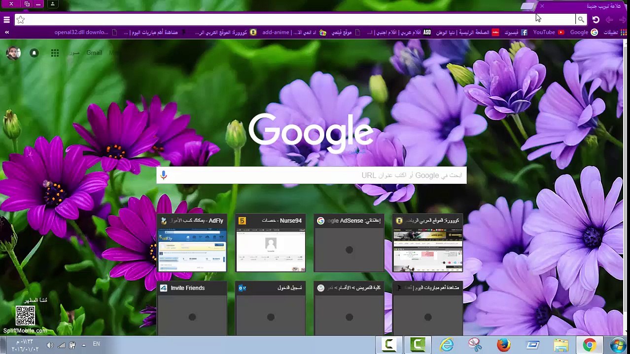Image resolution: width=630 pixels, height=354 pixels.
Task: Click the Google search input box
Action: click(x=312, y=176)
